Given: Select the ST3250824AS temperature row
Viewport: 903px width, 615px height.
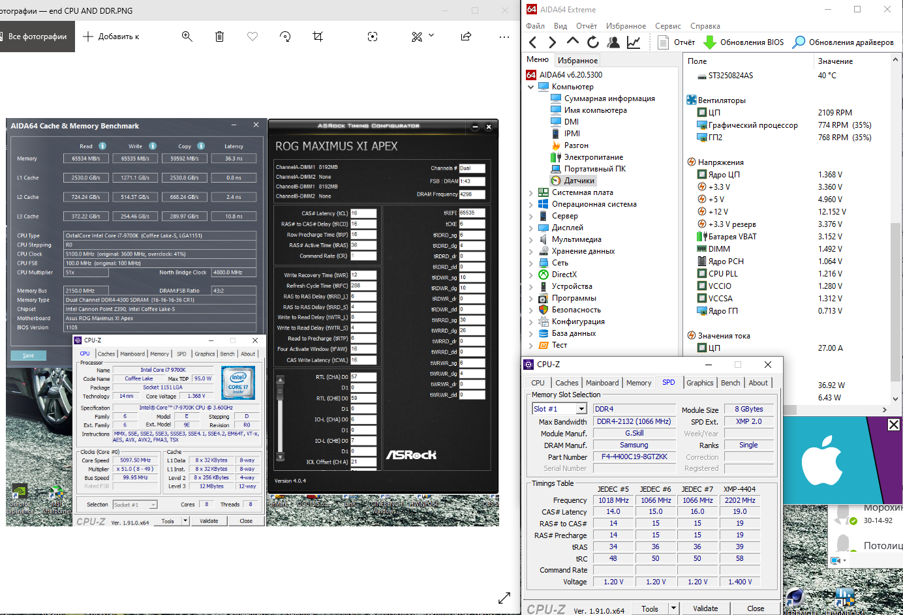Looking at the screenshot, I should (786, 76).
